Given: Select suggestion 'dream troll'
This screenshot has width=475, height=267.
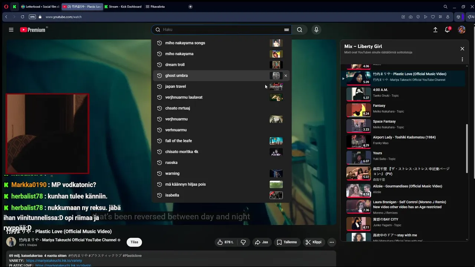Looking at the screenshot, I should pyautogui.click(x=221, y=65).
